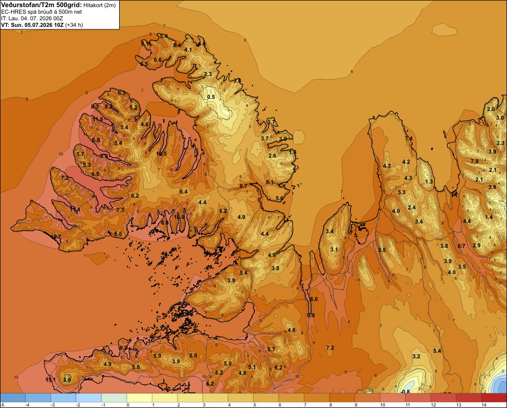The height and width of the screenshot is (408, 507).
Task: Click the line 'EC-HRES spá brúuð á 500m net'
Action: [42, 12]
